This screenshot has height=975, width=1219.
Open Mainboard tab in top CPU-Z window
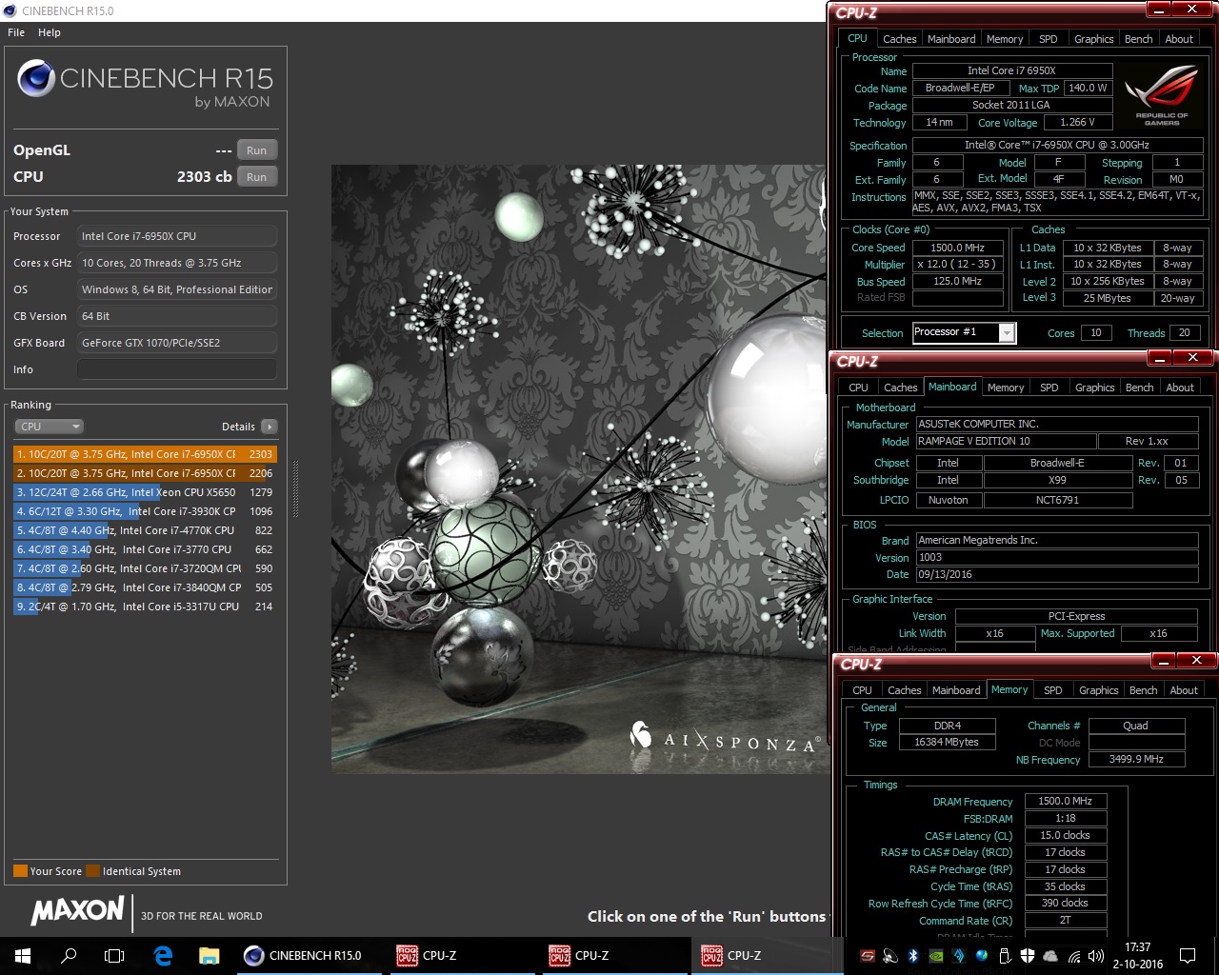[x=951, y=39]
